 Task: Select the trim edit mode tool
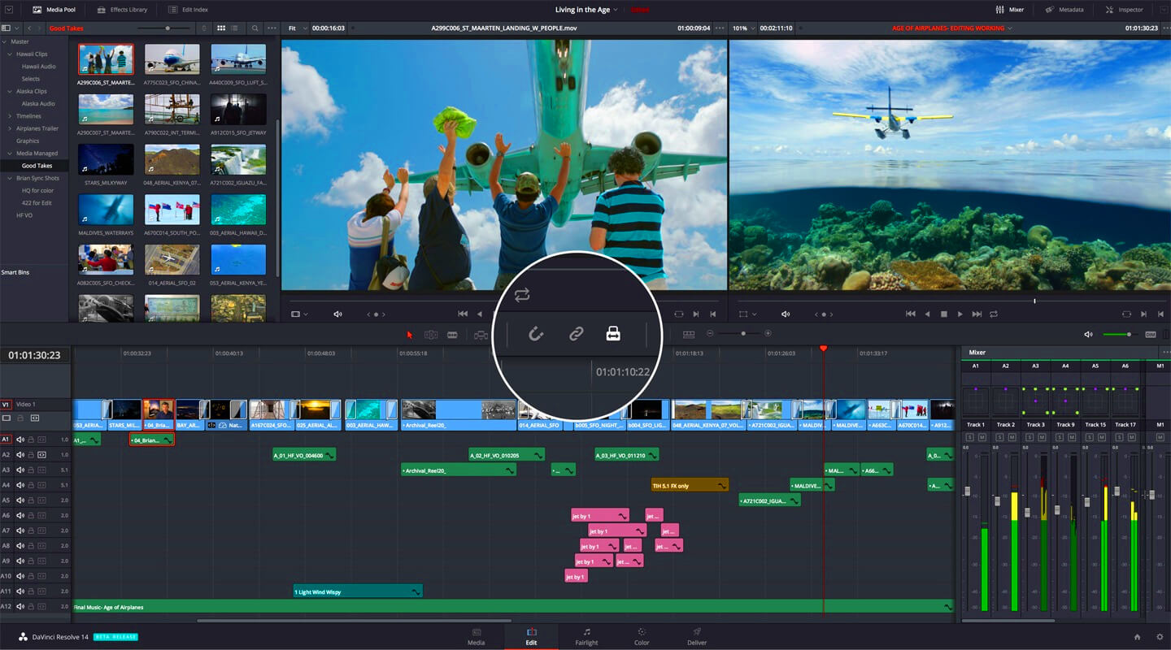(x=431, y=334)
